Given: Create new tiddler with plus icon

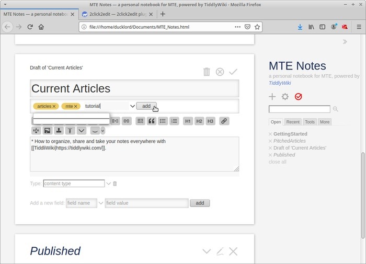Looking at the screenshot, I should point(272,96).
